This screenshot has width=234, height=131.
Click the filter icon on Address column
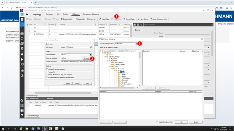click(x=95, y=25)
